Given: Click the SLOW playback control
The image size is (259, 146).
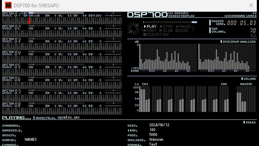Looking at the screenshot, I should pyautogui.click(x=166, y=31).
